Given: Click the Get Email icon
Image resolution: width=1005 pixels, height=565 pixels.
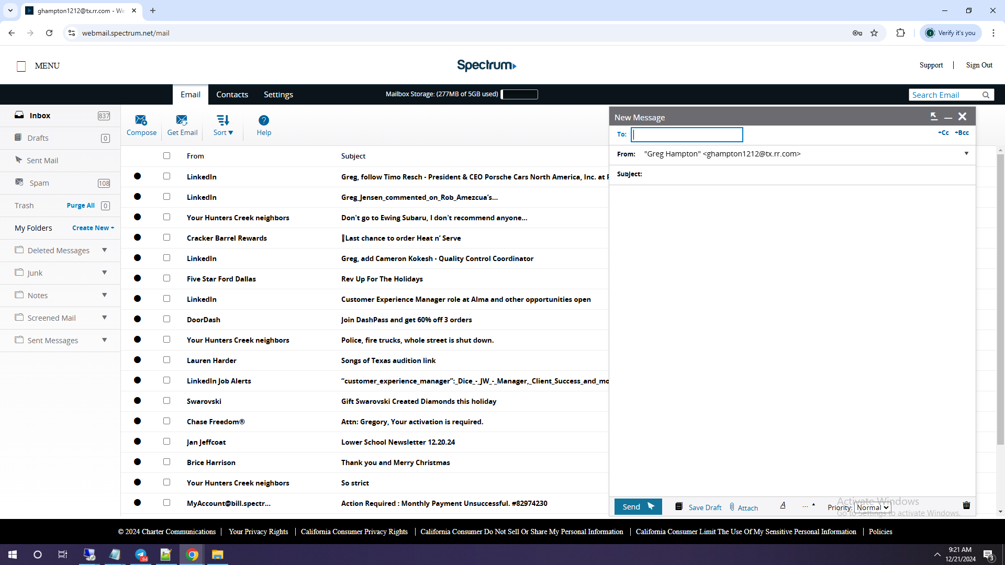Looking at the screenshot, I should click(182, 121).
